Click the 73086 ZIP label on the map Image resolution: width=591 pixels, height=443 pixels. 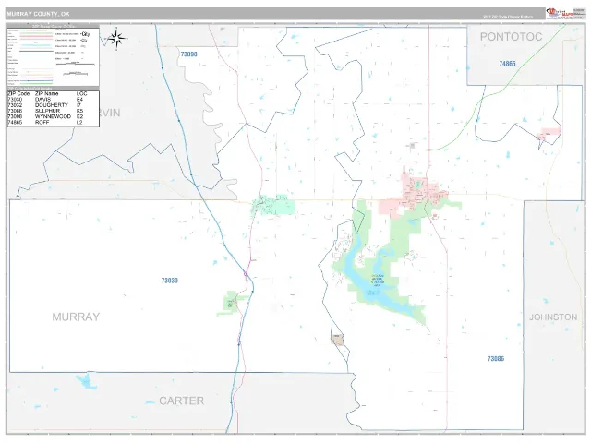point(496,359)
